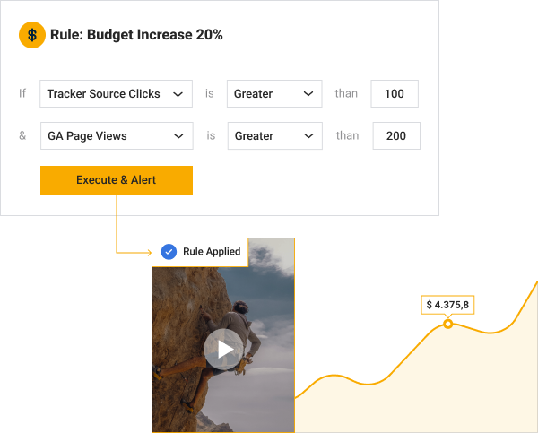
Task: Click the threshold field containing 200
Action: 395,136
